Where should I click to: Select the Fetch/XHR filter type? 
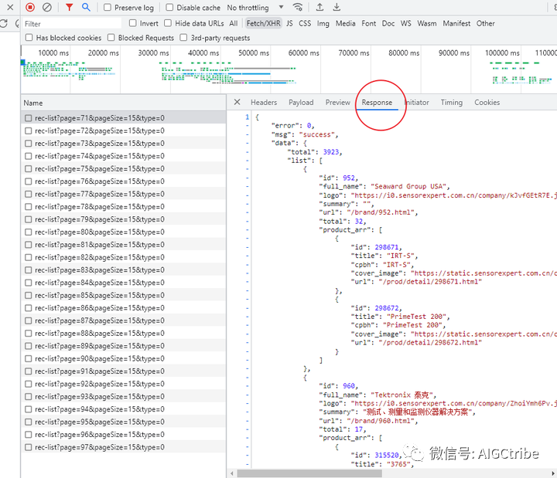click(263, 23)
